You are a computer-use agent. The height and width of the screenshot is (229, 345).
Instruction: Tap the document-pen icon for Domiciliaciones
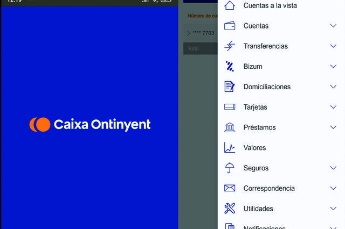[230, 87]
